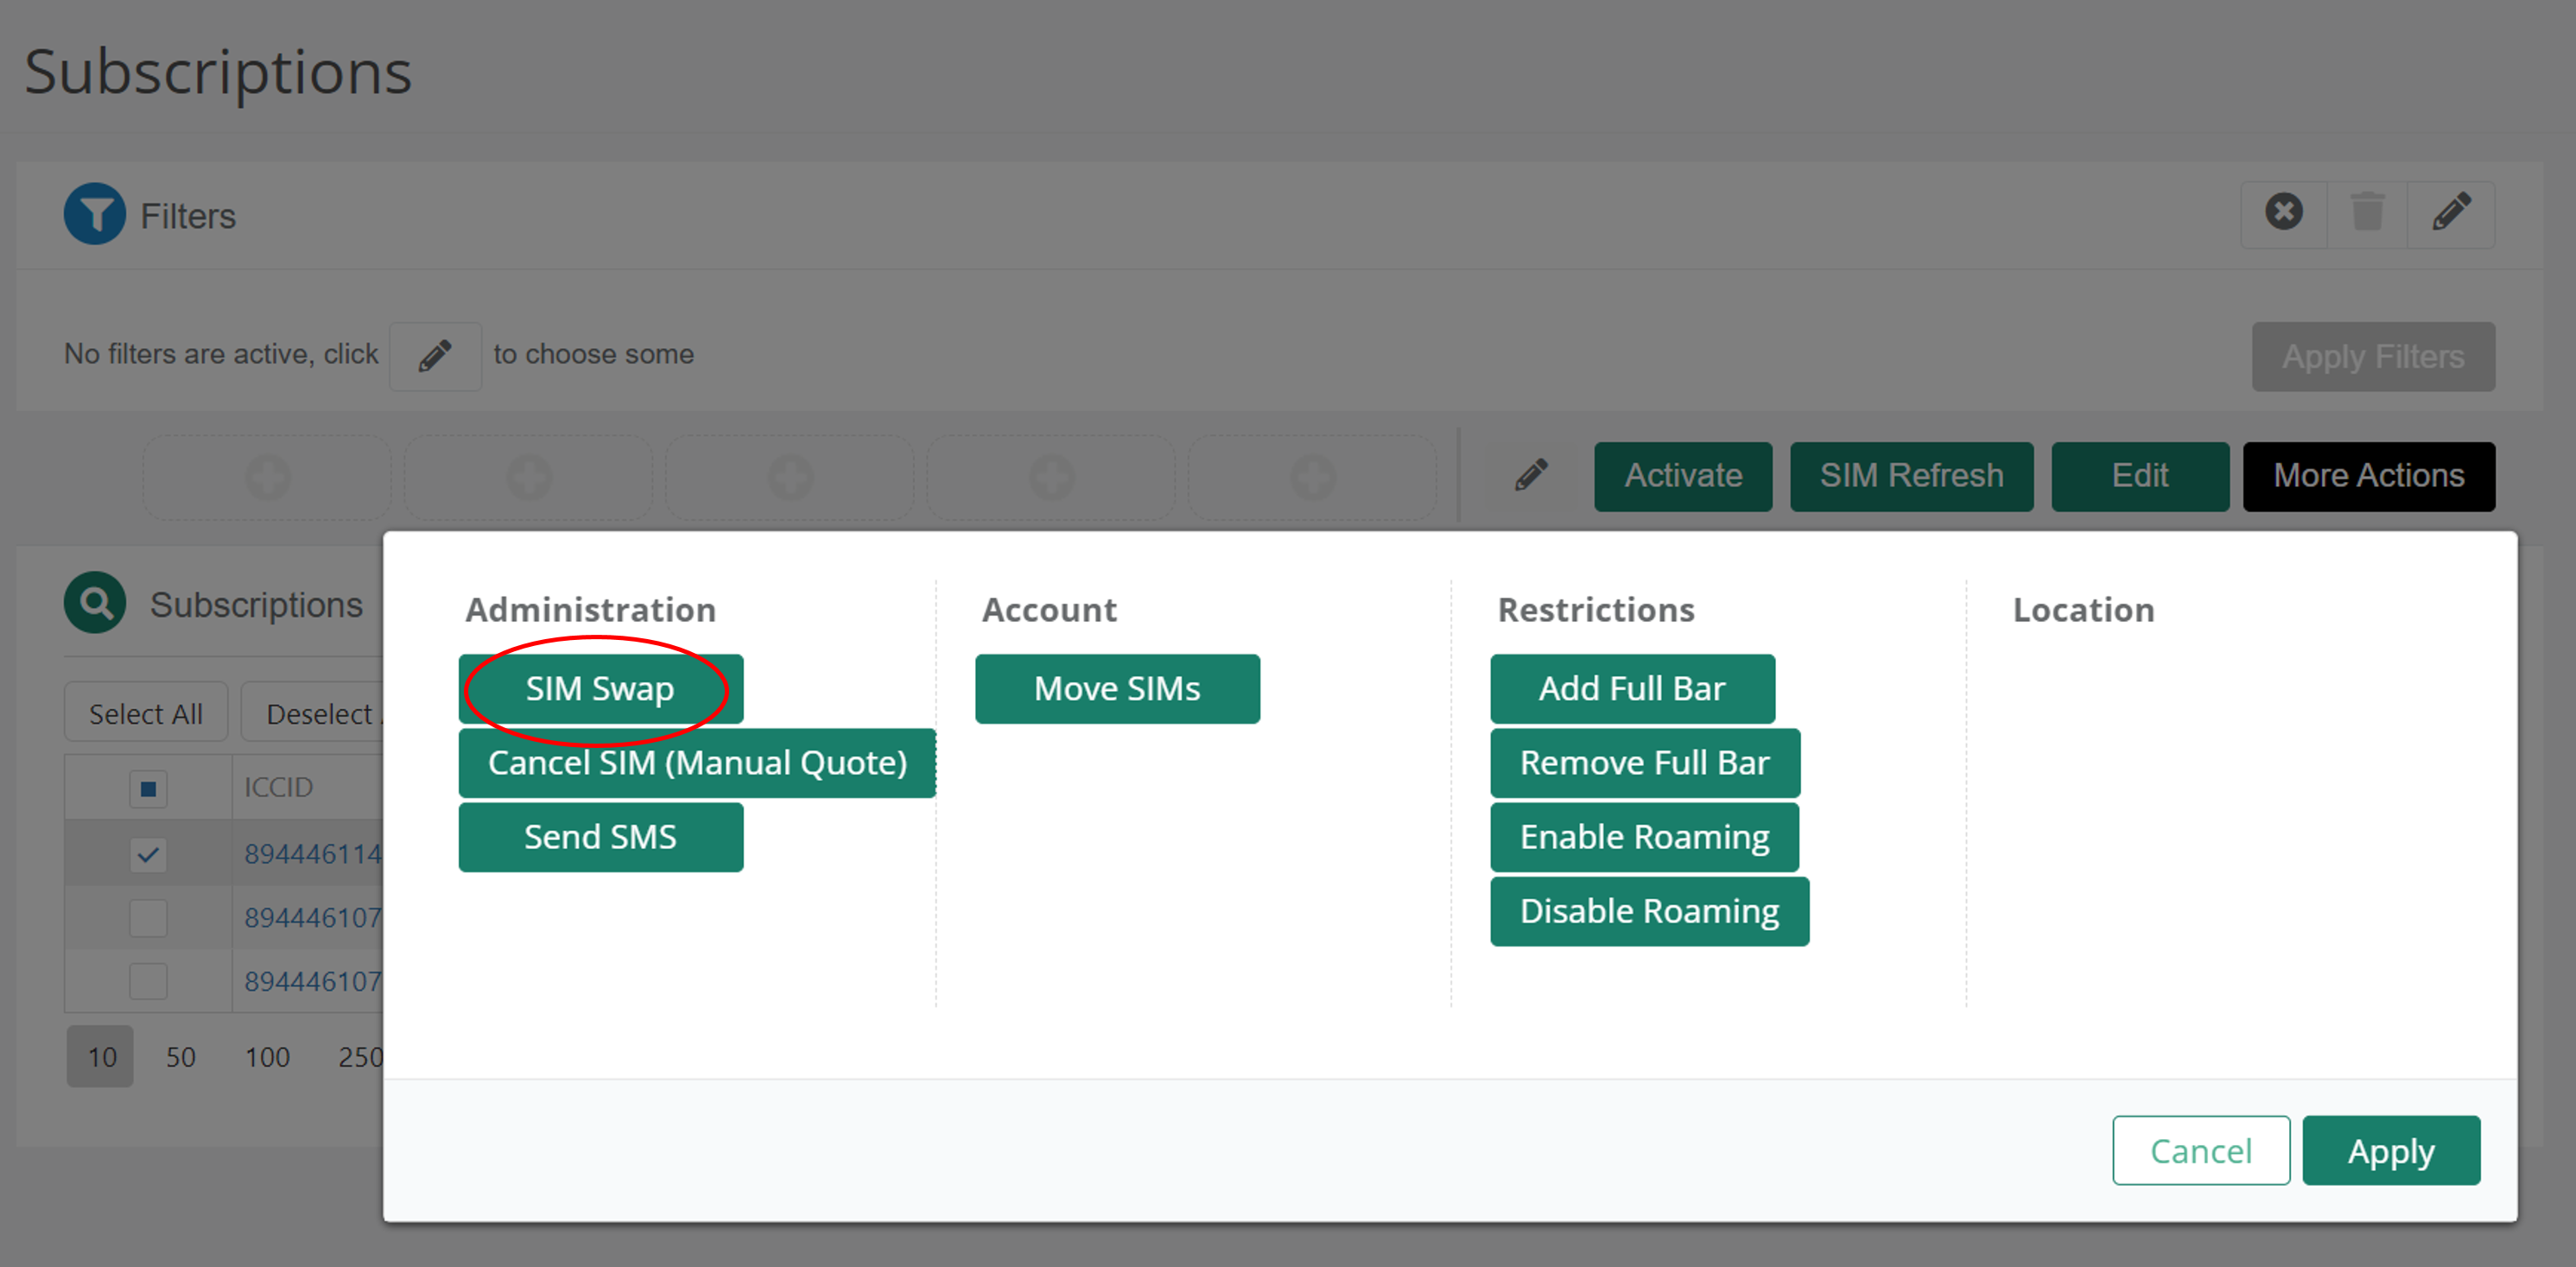Click pencil icon beside Activate button
2576x1267 pixels.
pos(1530,475)
